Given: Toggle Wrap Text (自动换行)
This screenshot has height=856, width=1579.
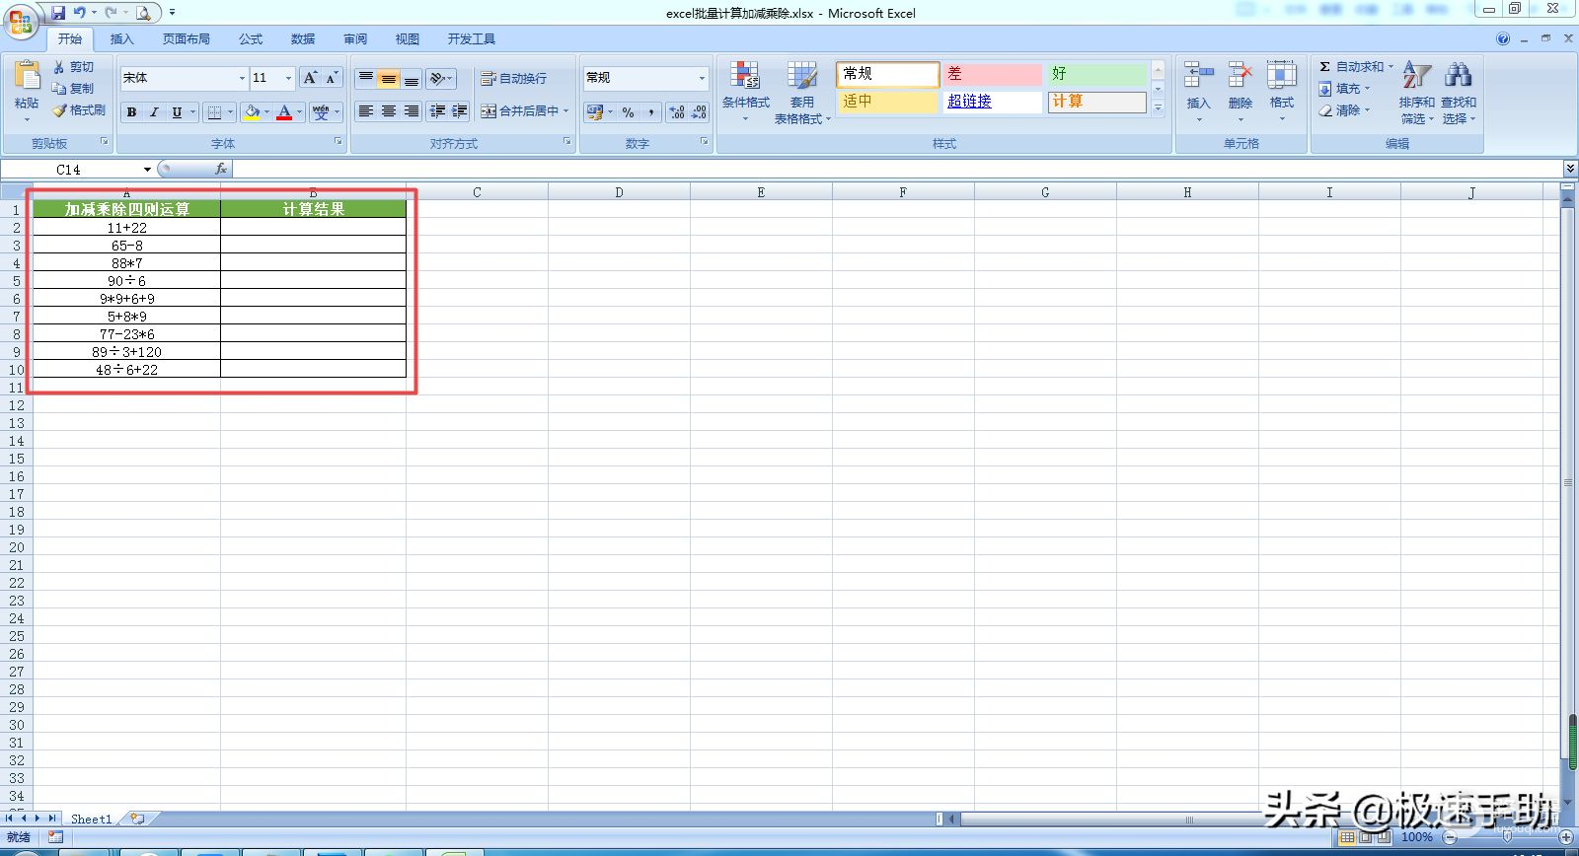Looking at the screenshot, I should (513, 78).
